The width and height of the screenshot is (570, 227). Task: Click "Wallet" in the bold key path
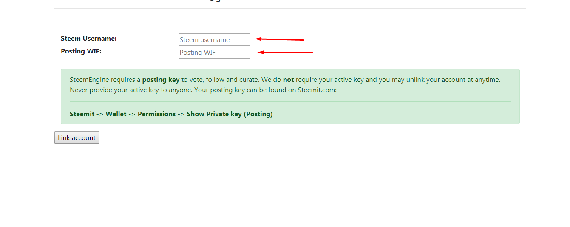[116, 114]
